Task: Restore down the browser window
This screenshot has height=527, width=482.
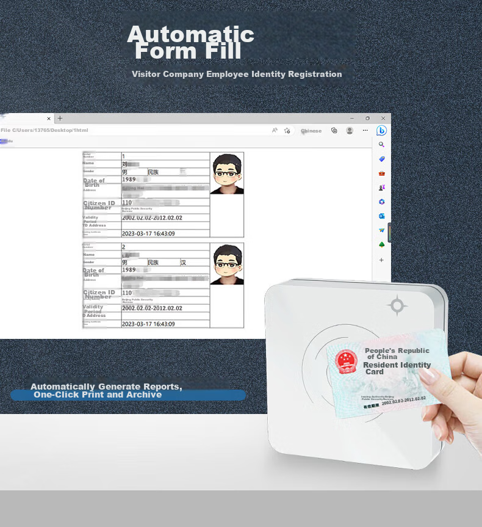Action: point(367,118)
